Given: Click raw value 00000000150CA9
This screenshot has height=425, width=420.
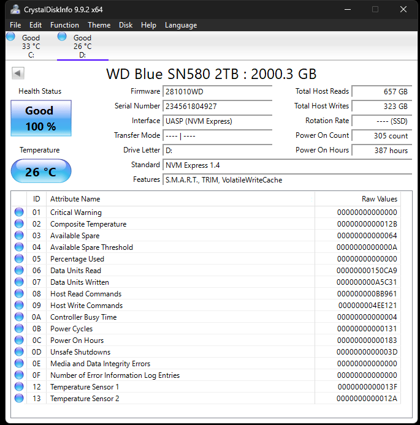Looking at the screenshot, I should tap(367, 271).
